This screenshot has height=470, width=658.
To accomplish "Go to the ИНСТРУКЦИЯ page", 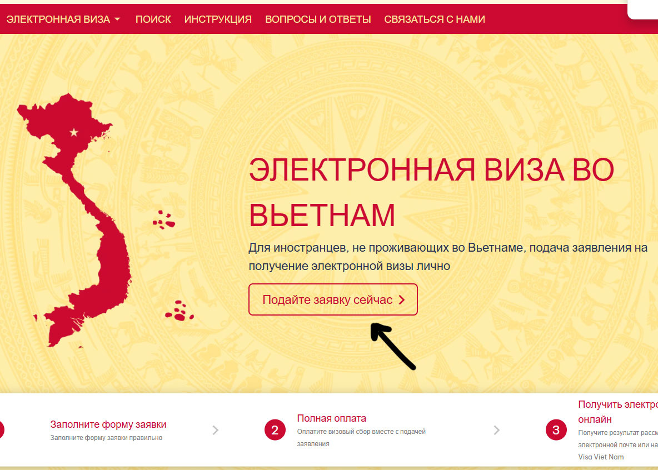I will (x=218, y=19).
